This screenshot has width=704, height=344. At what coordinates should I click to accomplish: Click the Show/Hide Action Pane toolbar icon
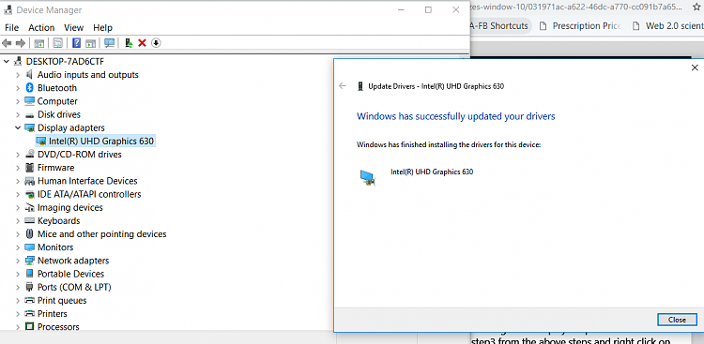90,43
